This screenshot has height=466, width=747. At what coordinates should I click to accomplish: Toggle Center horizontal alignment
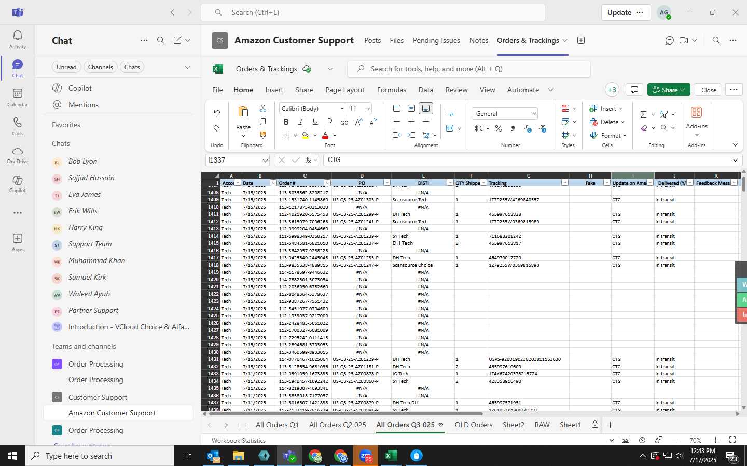pyautogui.click(x=411, y=122)
